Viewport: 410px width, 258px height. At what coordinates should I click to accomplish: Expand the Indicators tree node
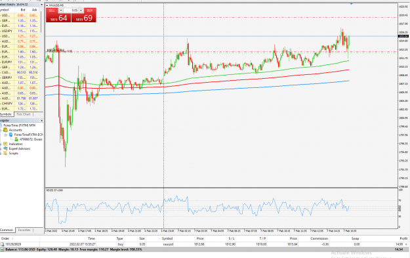click(1, 144)
